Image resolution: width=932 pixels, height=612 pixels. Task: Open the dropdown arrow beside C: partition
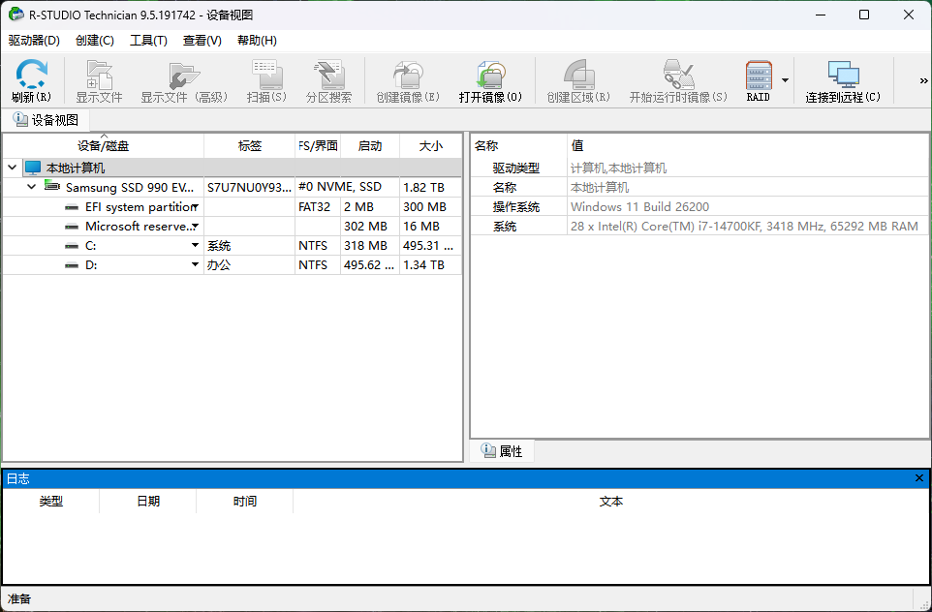195,246
